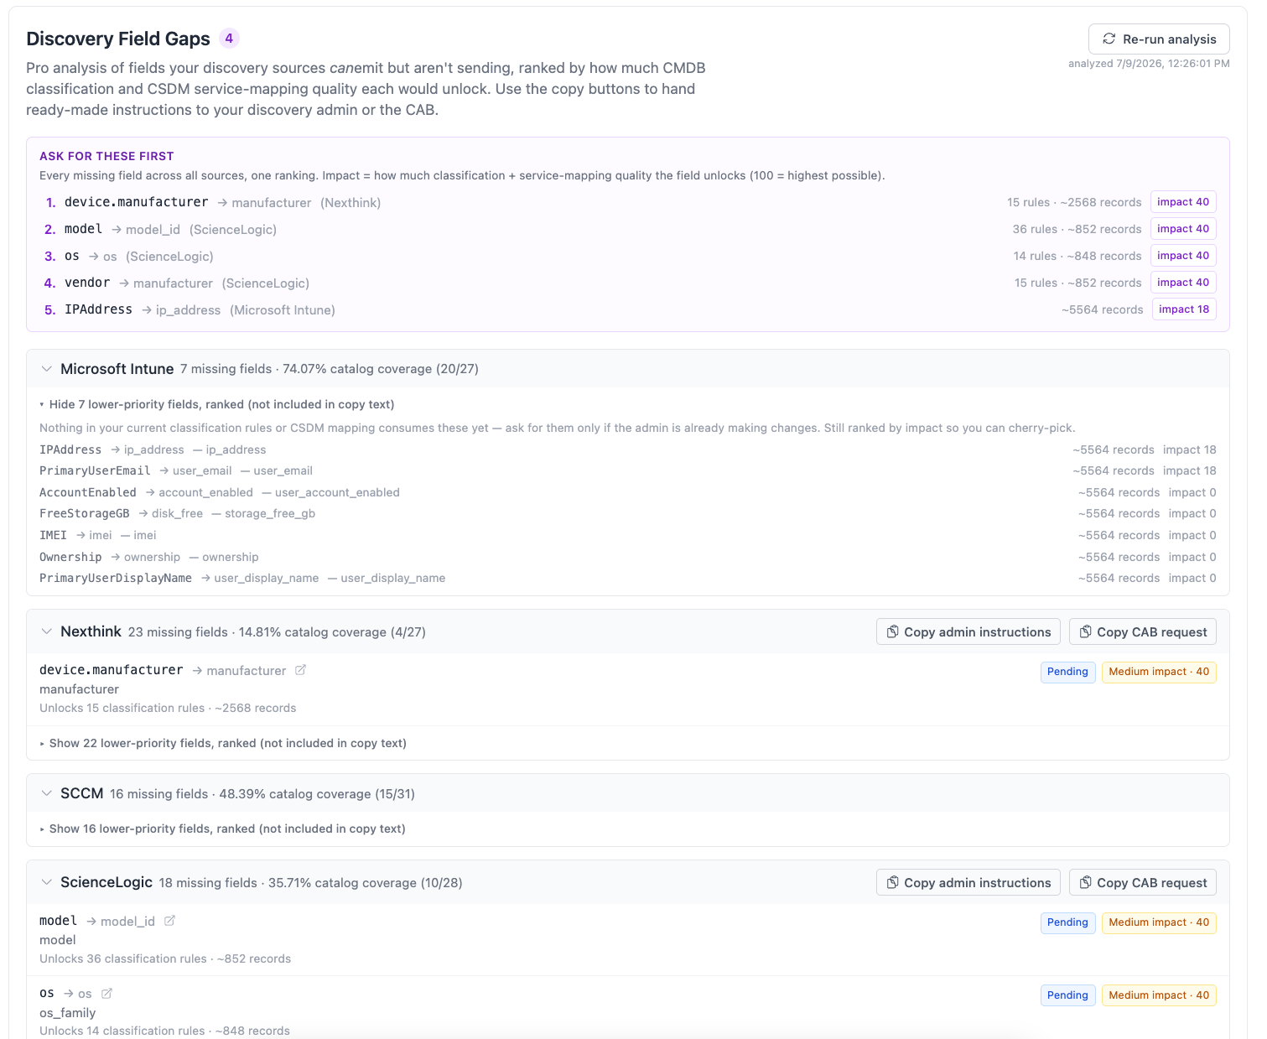Image resolution: width=1267 pixels, height=1039 pixels.
Task: Click the analyzed 7/9/2026 timestamp
Action: [1149, 64]
